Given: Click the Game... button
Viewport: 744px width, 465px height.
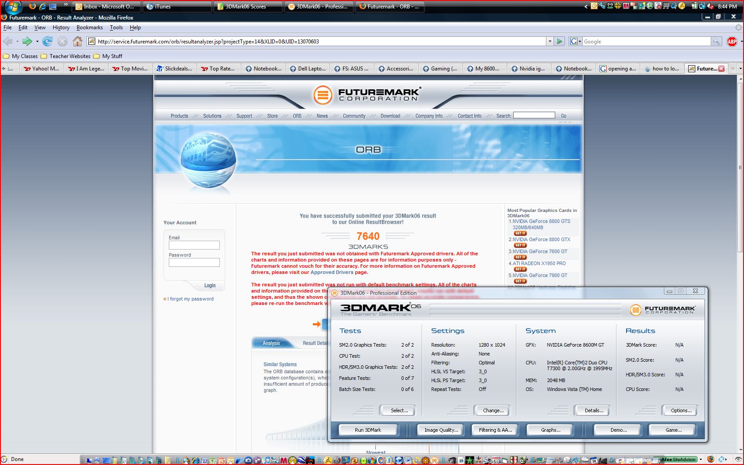Looking at the screenshot, I should [x=674, y=430].
